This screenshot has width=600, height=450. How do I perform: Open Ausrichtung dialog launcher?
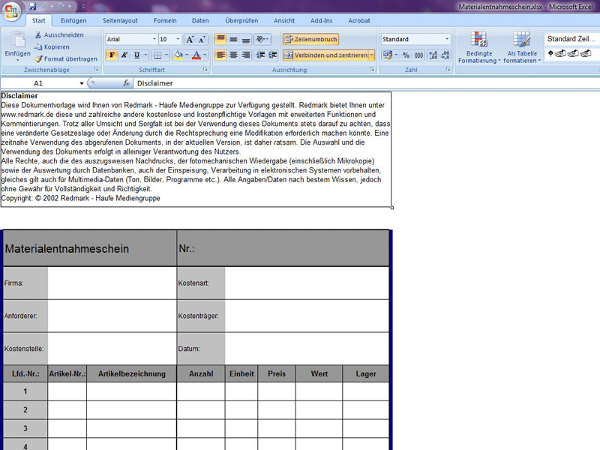[x=372, y=70]
